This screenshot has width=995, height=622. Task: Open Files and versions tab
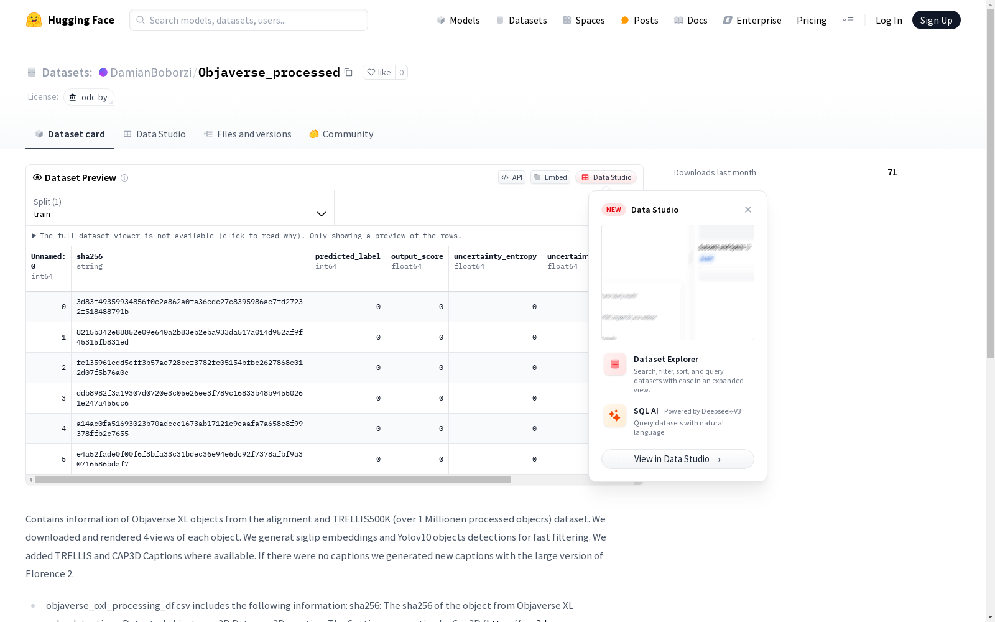[x=248, y=134]
